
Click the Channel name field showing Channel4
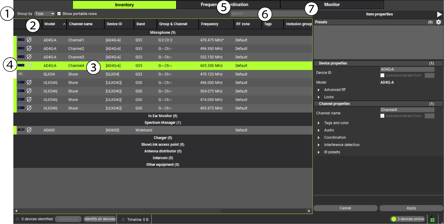(407, 110)
